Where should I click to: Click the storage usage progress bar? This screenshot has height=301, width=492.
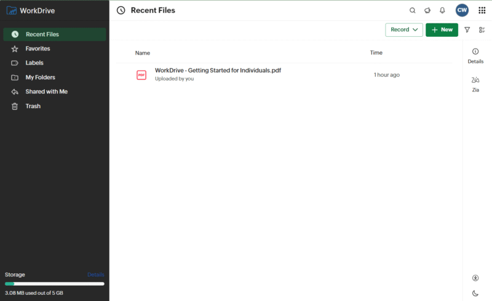point(54,284)
